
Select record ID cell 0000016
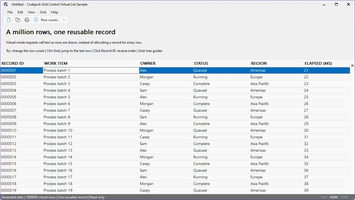click(x=22, y=170)
